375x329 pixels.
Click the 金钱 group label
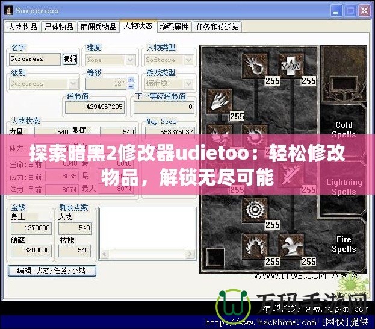(x=18, y=208)
